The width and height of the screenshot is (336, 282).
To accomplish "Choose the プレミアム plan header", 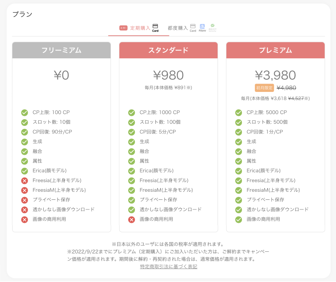I will (276, 50).
